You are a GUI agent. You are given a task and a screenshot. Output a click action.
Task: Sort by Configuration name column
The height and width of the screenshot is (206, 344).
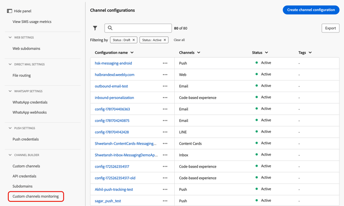[114, 53]
